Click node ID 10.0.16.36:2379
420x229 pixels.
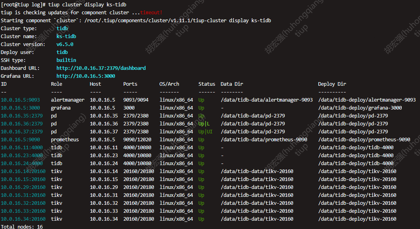click(22, 124)
